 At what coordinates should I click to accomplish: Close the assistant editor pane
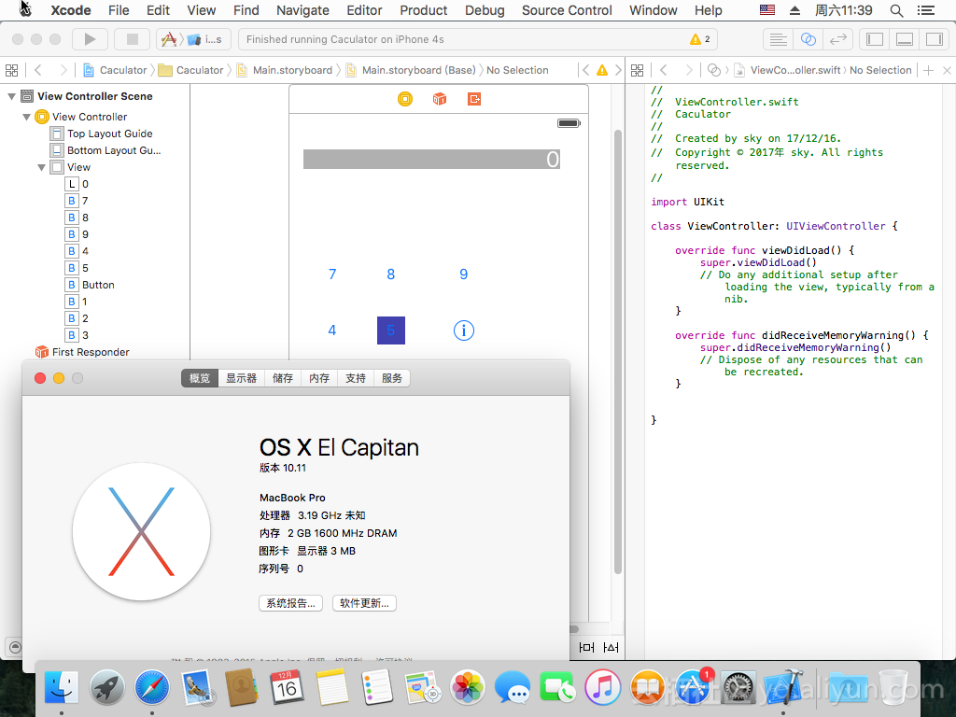click(947, 70)
